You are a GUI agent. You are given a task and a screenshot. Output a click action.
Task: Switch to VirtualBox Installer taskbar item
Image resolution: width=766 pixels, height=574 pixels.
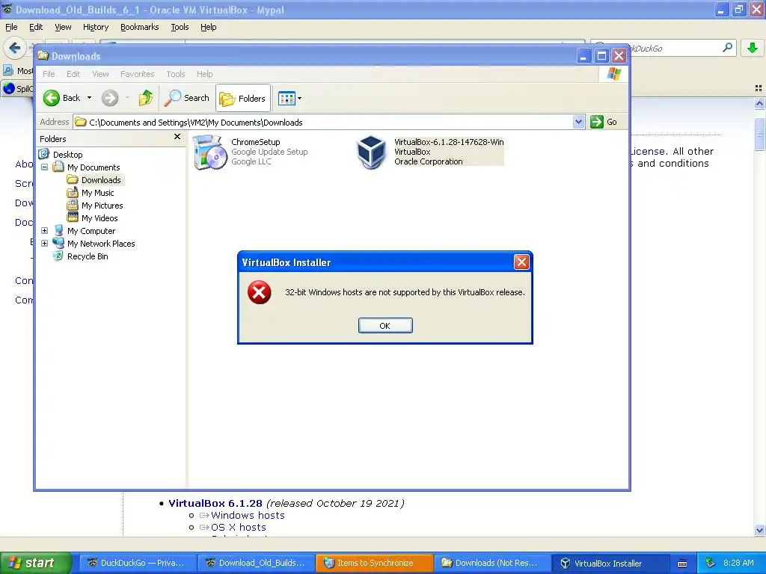coord(610,563)
